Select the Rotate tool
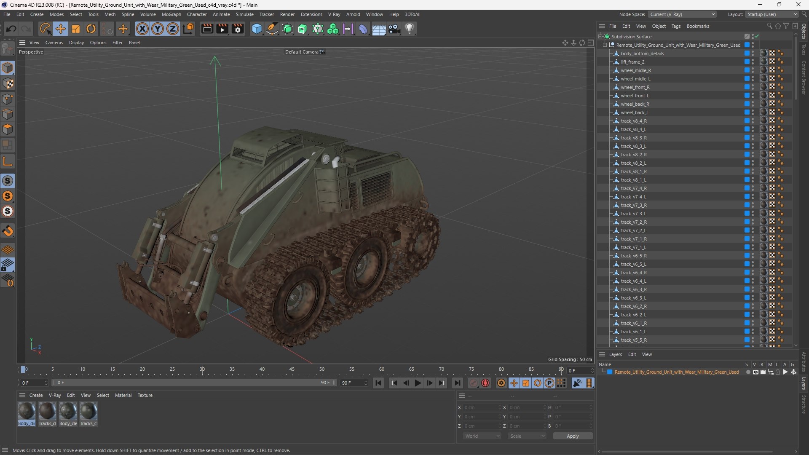Screen dimensions: 809x455 pyautogui.click(x=91, y=29)
